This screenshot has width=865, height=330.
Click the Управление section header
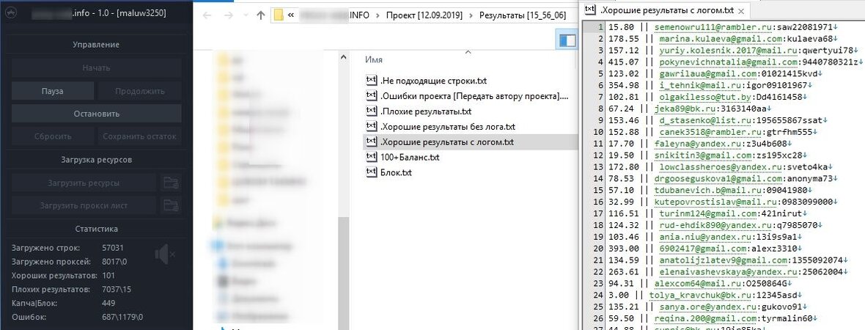pyautogui.click(x=96, y=44)
